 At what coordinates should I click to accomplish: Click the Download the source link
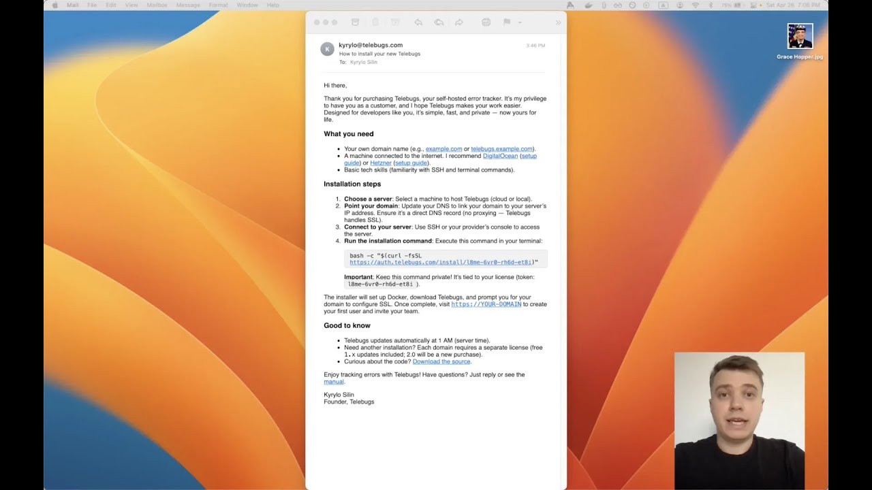[x=441, y=361]
